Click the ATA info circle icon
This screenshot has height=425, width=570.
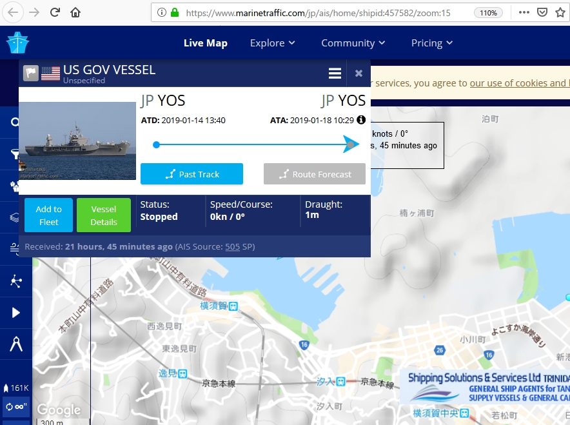tap(361, 120)
